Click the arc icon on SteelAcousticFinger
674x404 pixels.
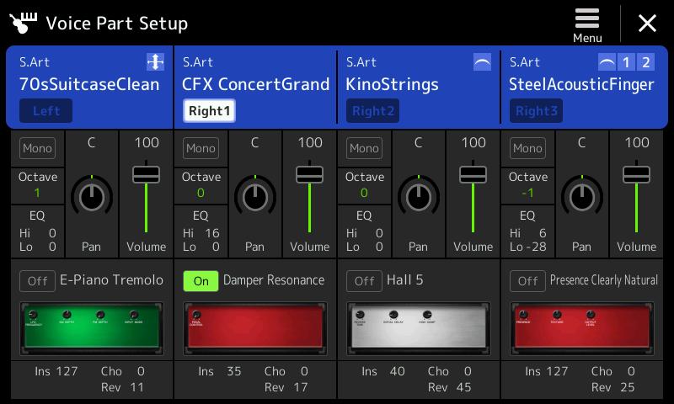click(x=607, y=62)
